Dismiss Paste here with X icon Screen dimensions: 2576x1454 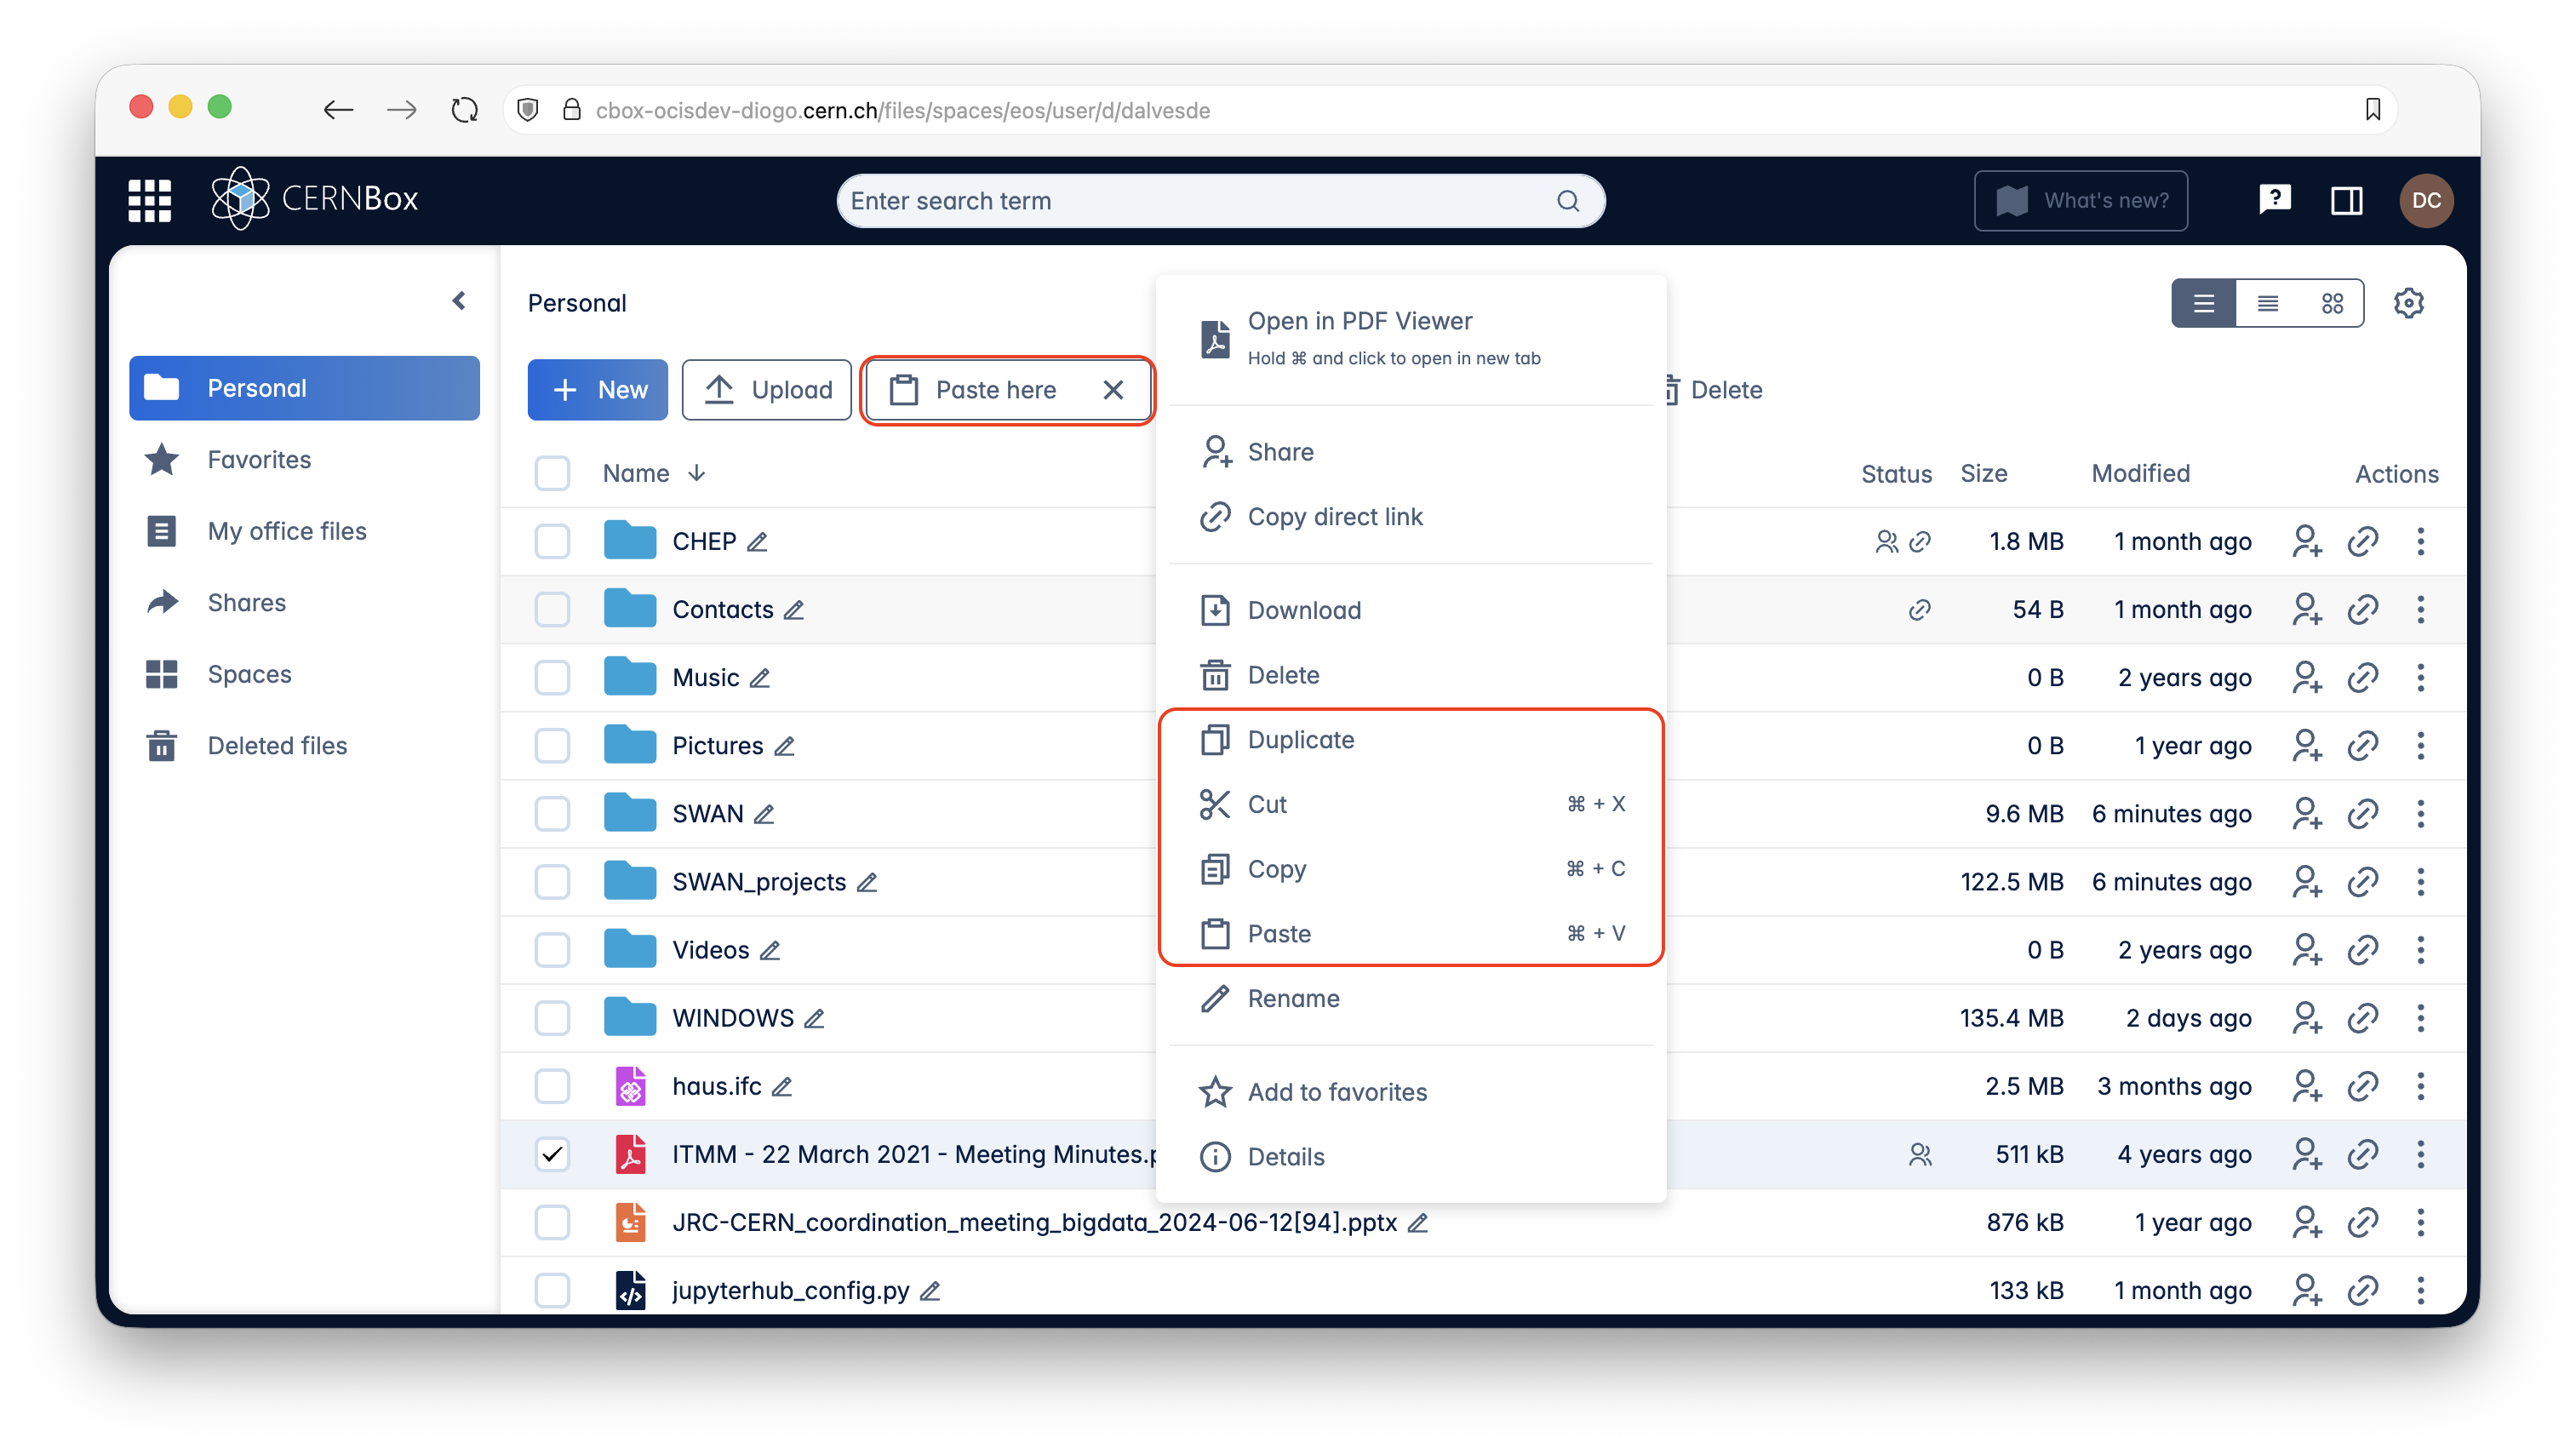[x=1113, y=390]
